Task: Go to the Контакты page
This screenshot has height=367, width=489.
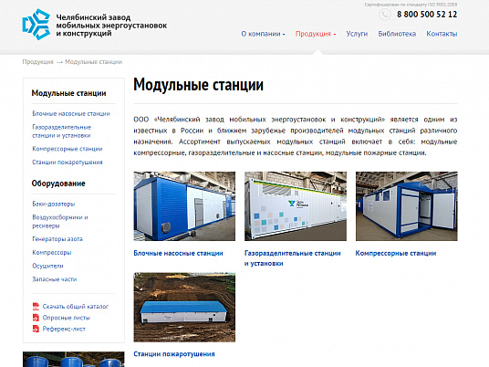Action: tap(442, 34)
